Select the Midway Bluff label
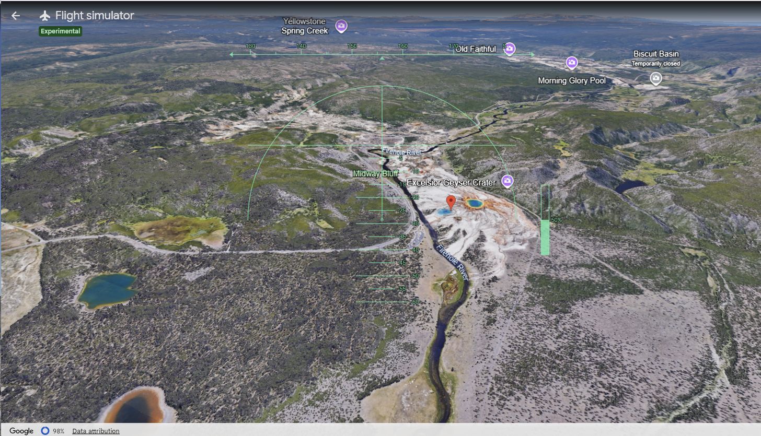The height and width of the screenshot is (436, 761). click(375, 174)
